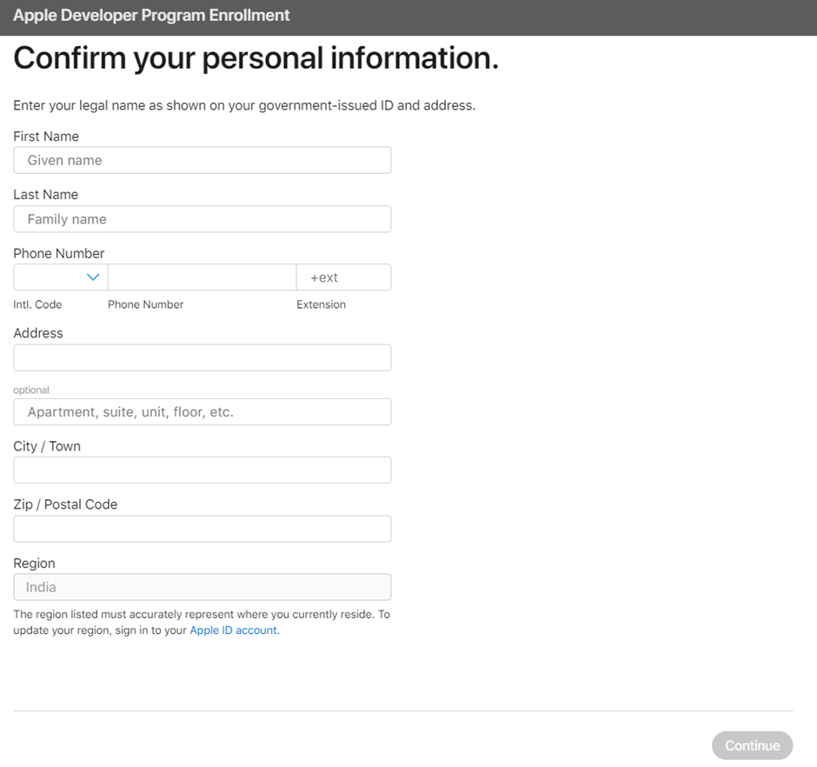Click the Confirm your personal information heading
Image resolution: width=817 pixels, height=767 pixels.
pos(256,58)
